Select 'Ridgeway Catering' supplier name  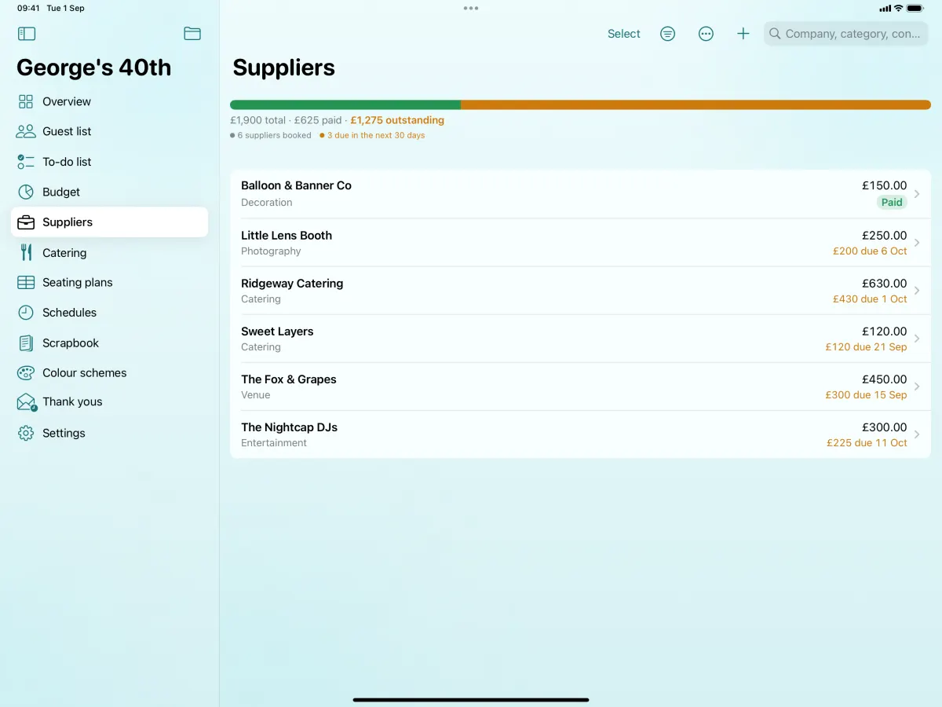[x=292, y=283]
